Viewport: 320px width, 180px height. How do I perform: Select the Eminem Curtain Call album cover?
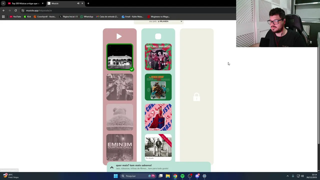click(x=120, y=147)
